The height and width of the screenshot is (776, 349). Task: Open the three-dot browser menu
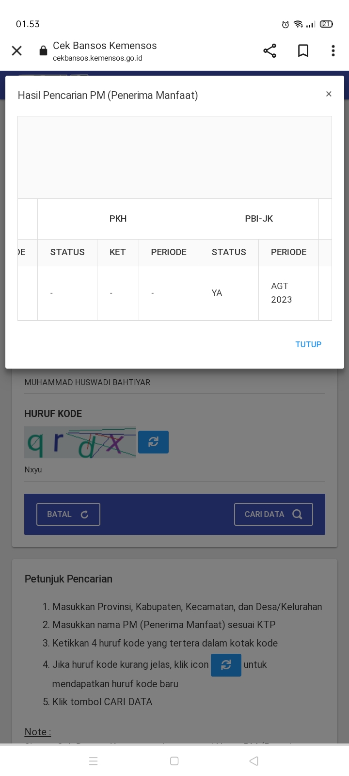(x=333, y=51)
